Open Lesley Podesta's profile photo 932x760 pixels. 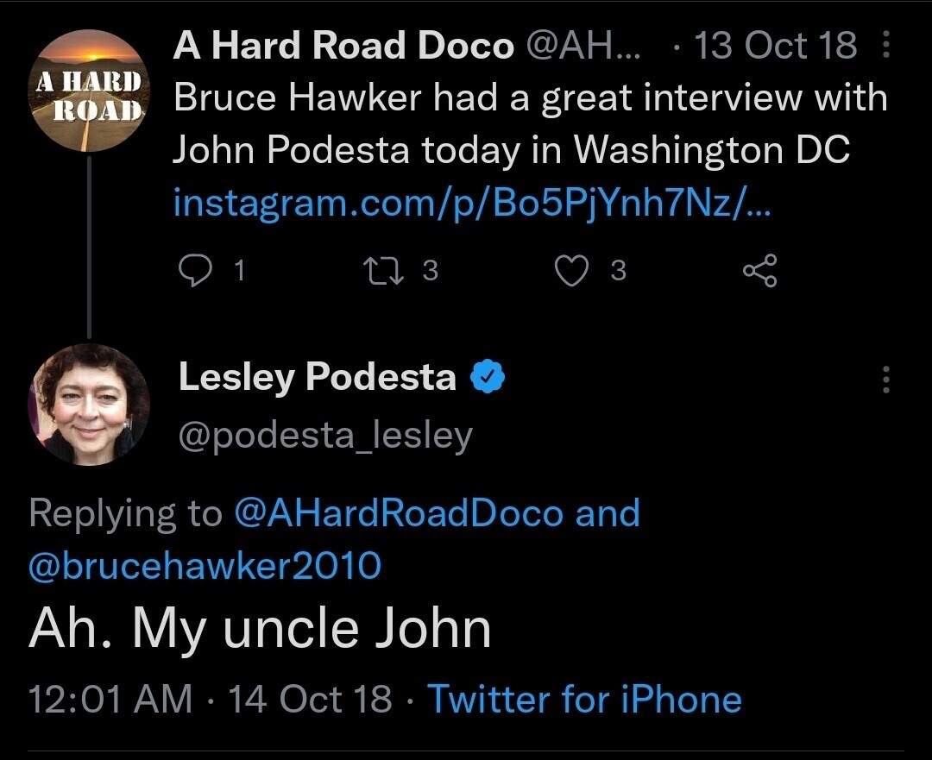(88, 405)
